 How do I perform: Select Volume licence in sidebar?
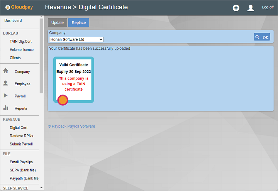click(22, 49)
